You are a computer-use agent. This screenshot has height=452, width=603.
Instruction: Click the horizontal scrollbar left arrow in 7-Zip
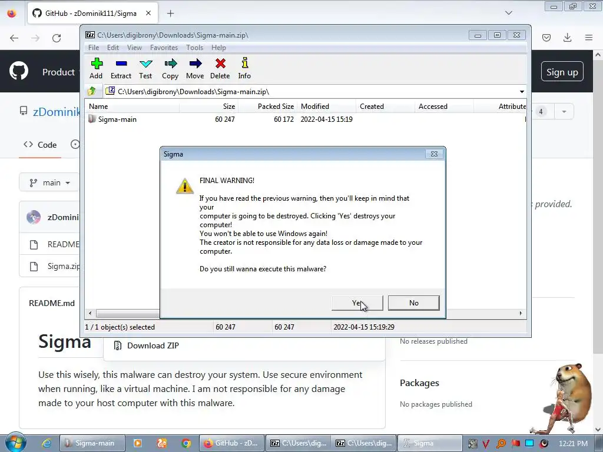[90, 313]
